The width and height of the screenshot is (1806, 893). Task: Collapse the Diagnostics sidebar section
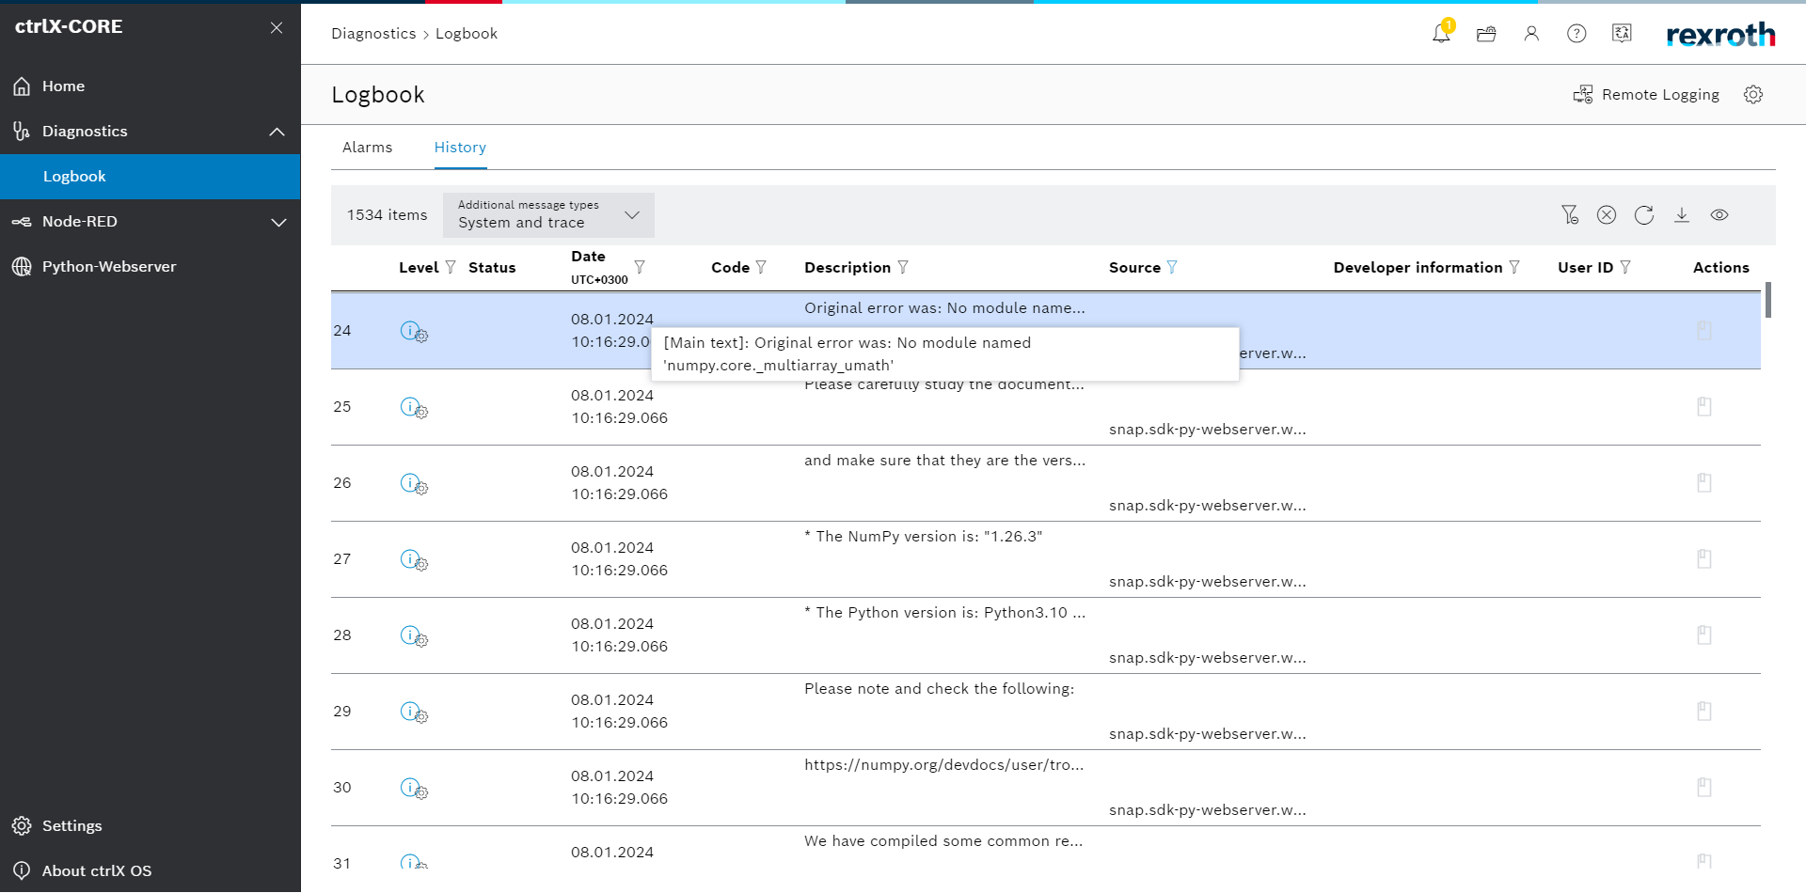point(277,132)
